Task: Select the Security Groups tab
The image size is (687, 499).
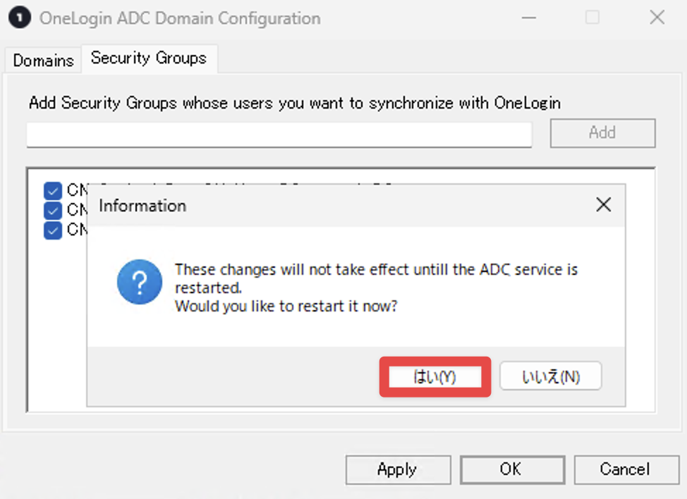Action: (x=149, y=58)
